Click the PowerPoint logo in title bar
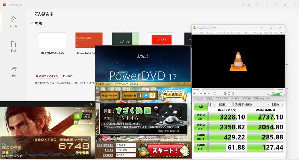Screen dimensions: 299x160 tap(5, 5)
